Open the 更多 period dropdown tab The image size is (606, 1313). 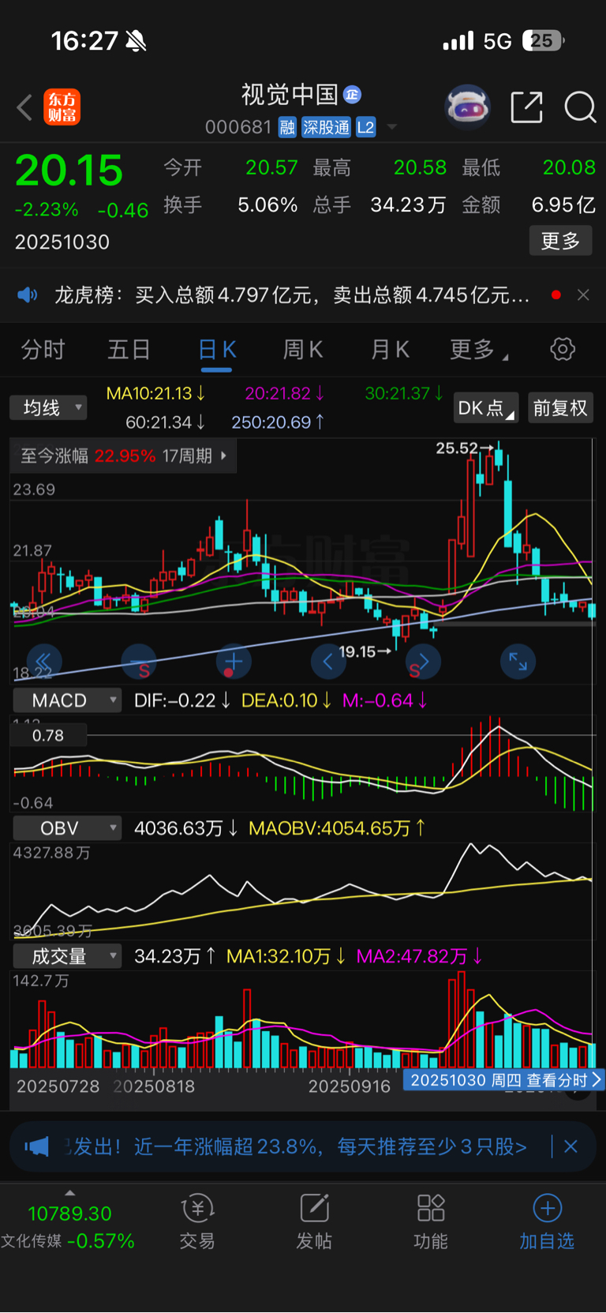coord(479,349)
